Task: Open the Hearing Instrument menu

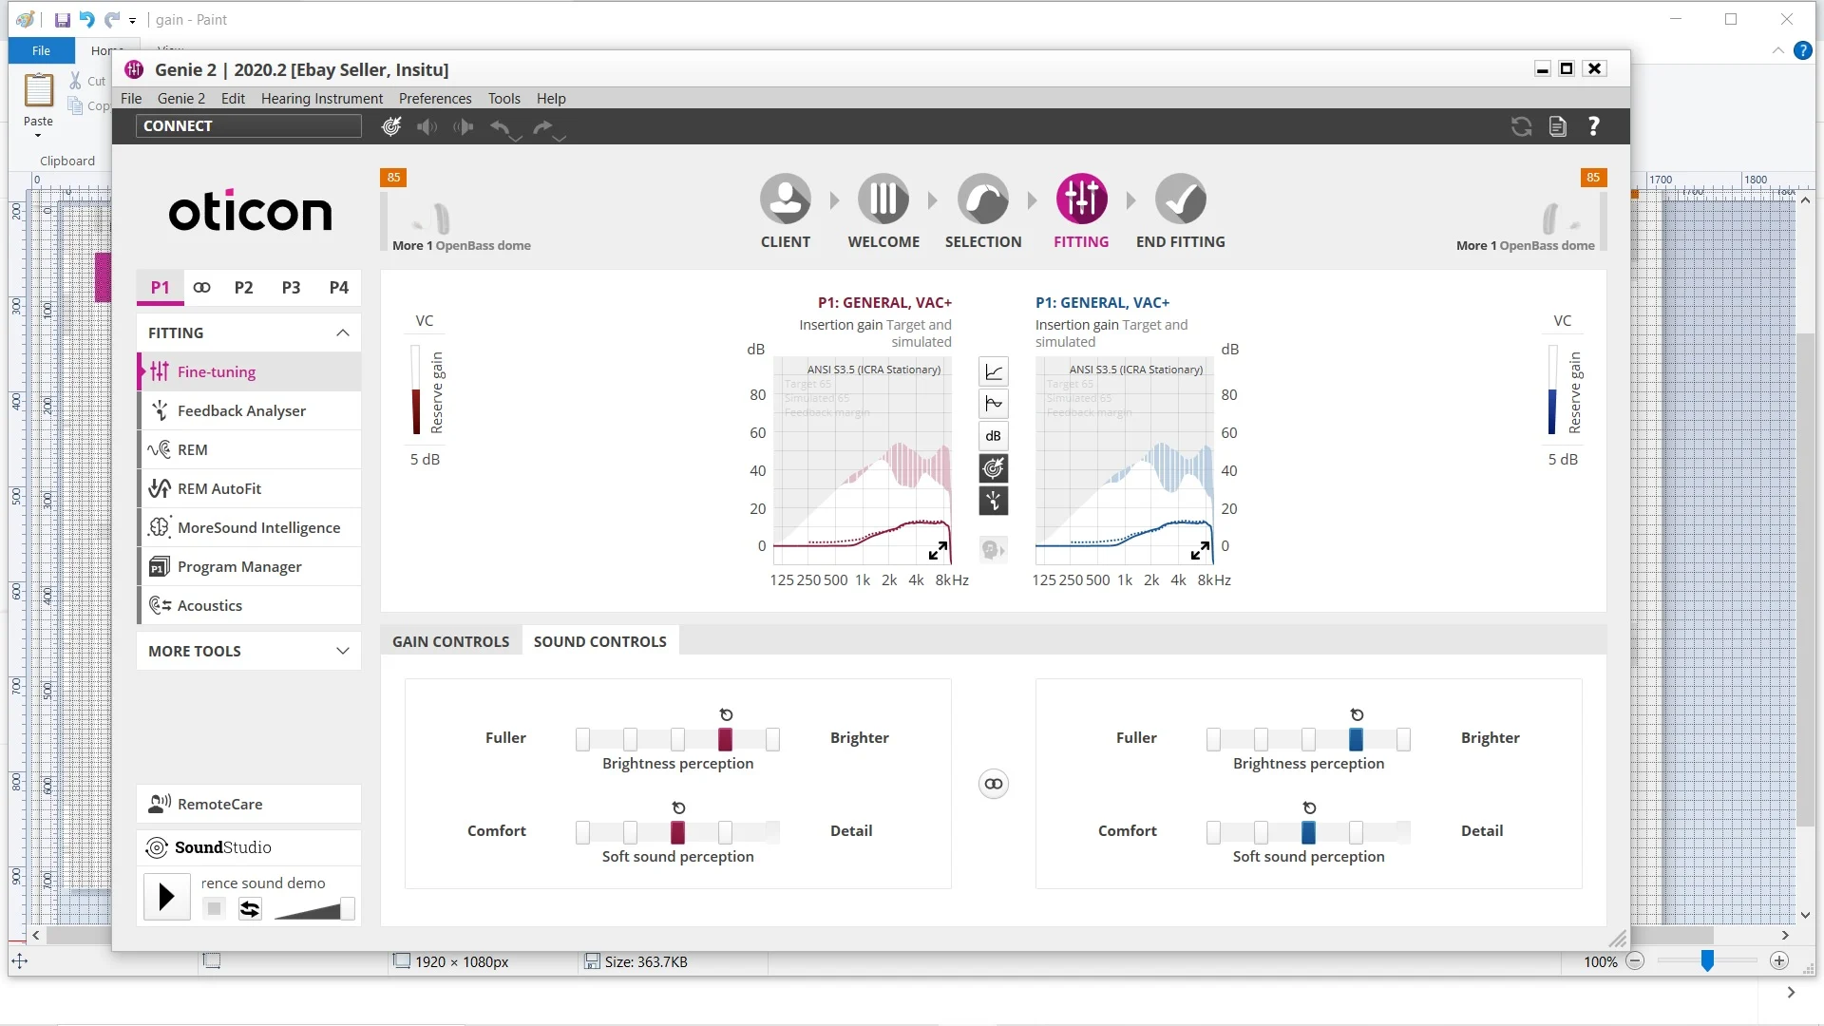Action: [x=322, y=98]
